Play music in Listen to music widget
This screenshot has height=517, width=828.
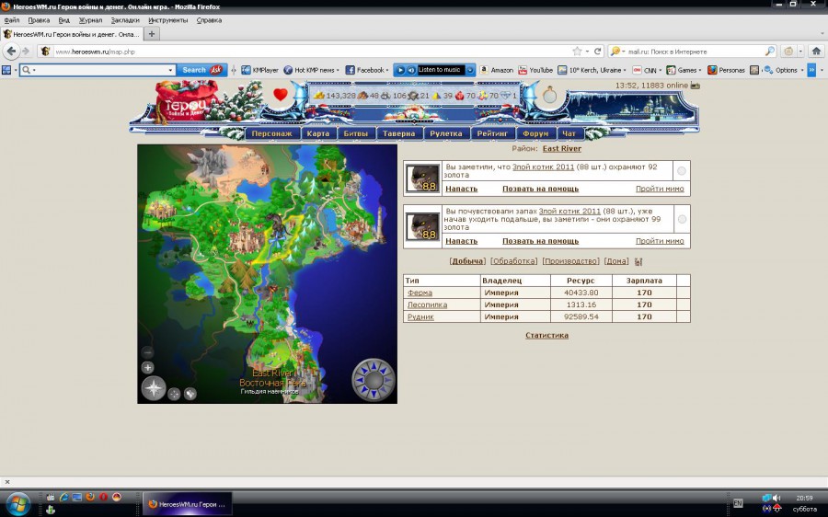pyautogui.click(x=400, y=70)
